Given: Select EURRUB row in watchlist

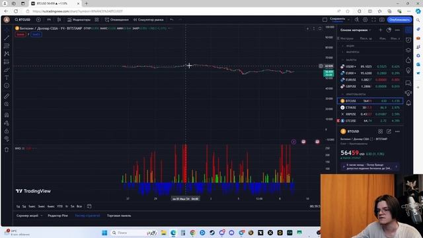Looking at the screenshot, I should coord(370,73).
